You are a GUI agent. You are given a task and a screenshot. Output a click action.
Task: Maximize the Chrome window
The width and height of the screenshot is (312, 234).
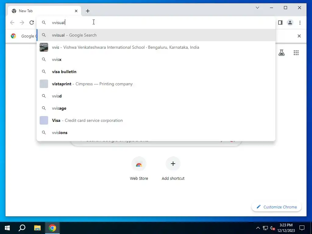pos(285,8)
